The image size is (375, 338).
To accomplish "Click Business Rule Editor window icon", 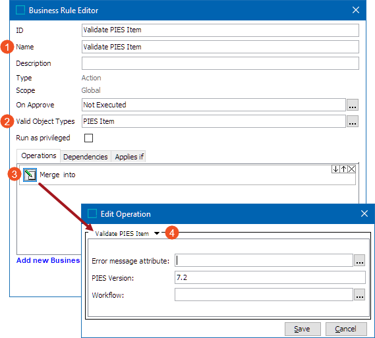I will point(20,11).
